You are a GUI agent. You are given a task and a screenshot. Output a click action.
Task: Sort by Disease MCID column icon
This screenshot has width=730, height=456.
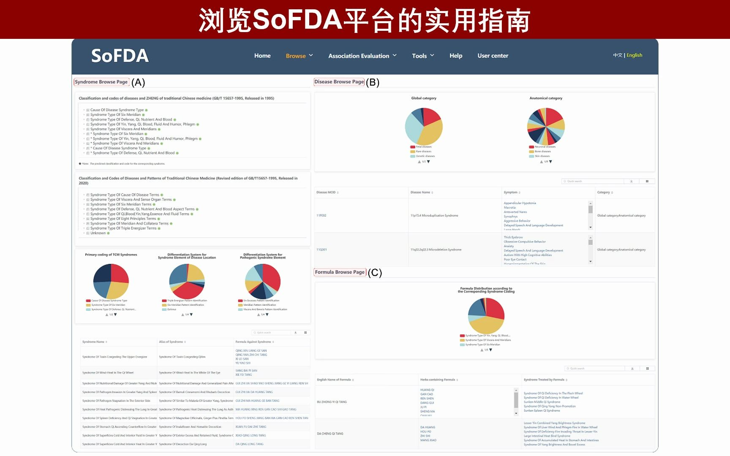(x=338, y=193)
